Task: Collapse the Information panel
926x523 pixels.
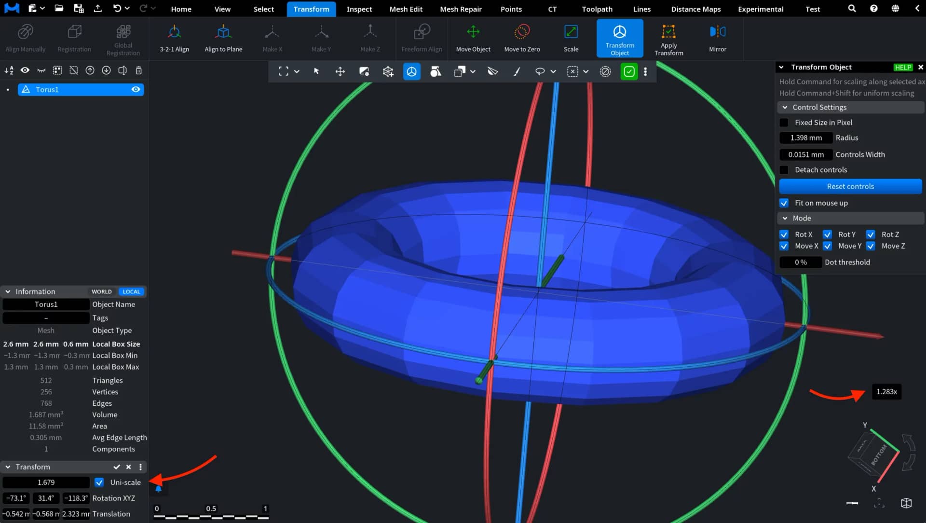Action: pyautogui.click(x=8, y=291)
